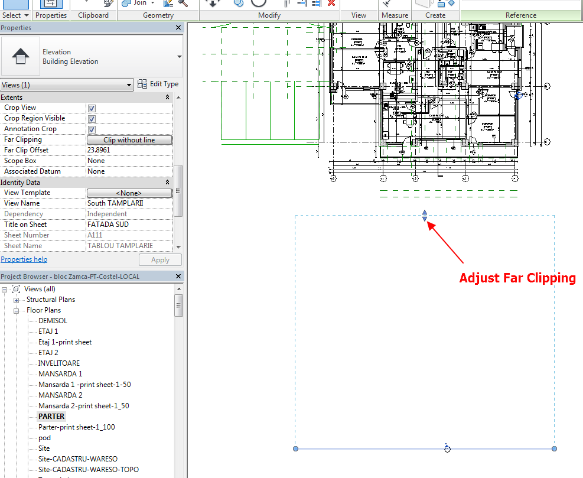This screenshot has width=583, height=478.
Task: Click the Views (all) browser icon
Action: tap(16, 289)
